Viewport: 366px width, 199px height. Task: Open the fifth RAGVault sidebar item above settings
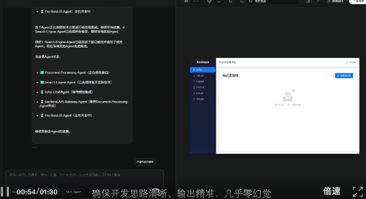click(x=203, y=93)
